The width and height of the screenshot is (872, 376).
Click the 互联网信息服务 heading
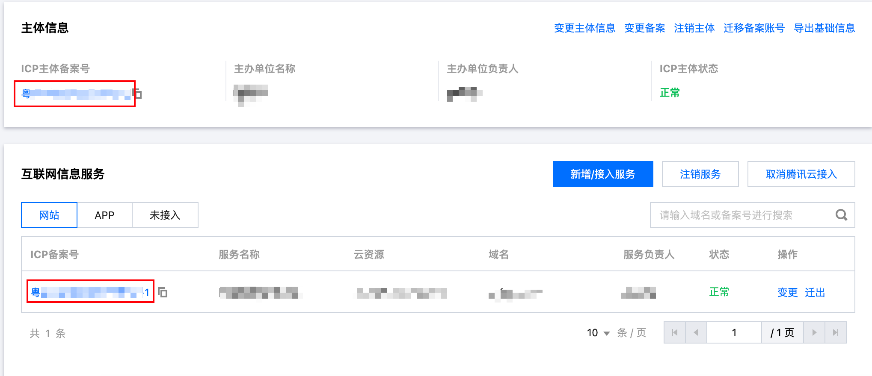[x=63, y=174]
